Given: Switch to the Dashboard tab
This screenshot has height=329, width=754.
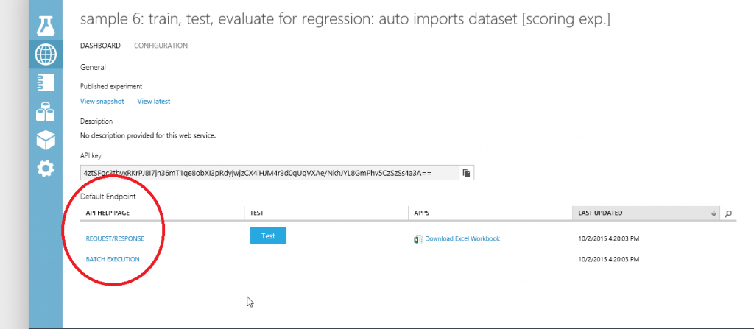Looking at the screenshot, I should tap(100, 46).
